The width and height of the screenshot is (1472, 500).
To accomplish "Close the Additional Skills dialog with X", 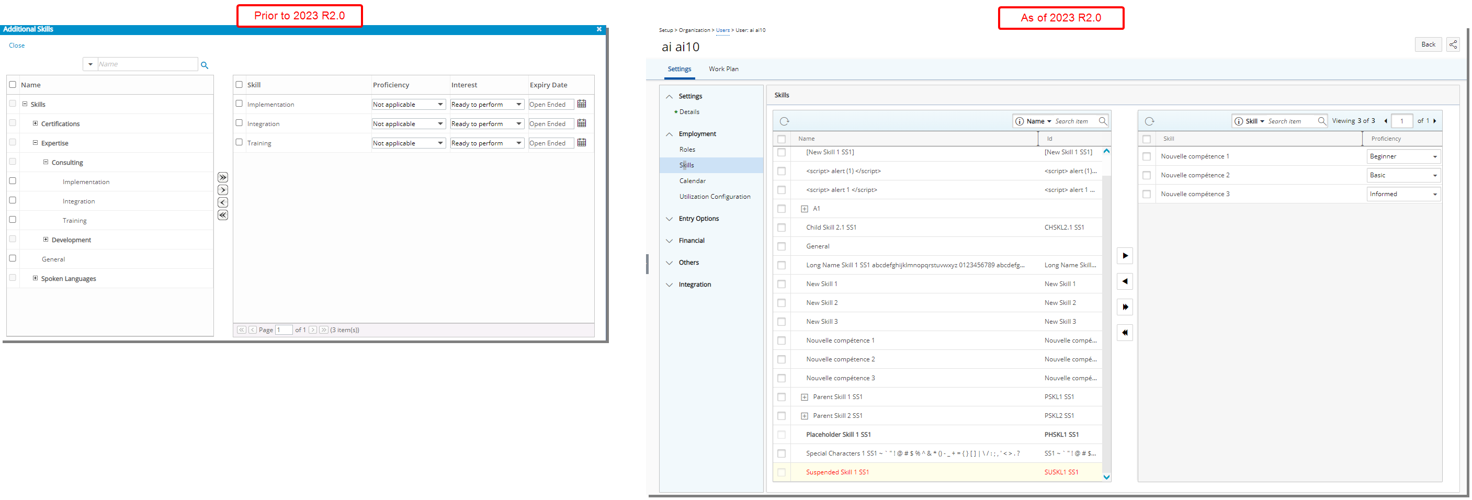I will (599, 29).
